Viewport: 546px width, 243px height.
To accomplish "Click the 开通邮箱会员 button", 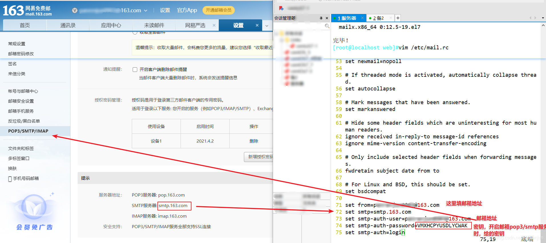I will 219,10.
